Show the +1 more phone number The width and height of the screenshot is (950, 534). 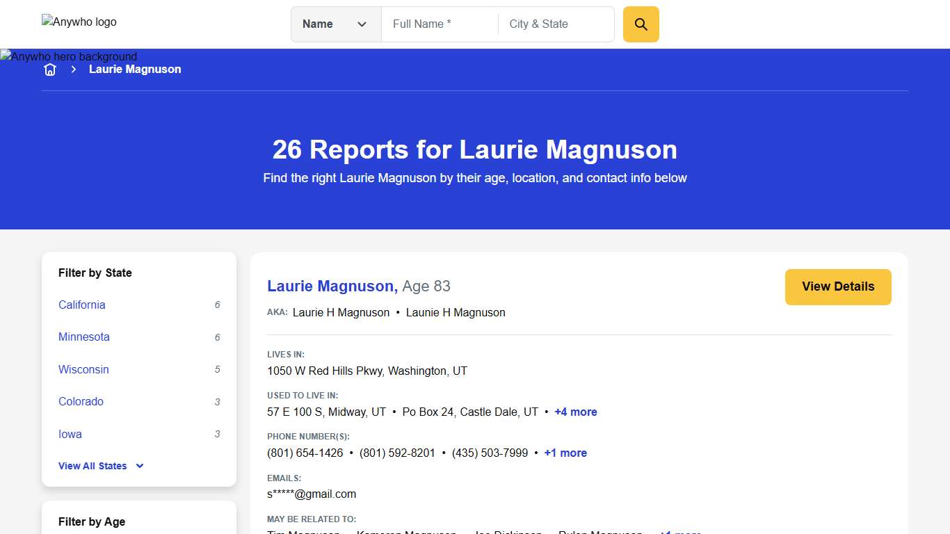pyautogui.click(x=565, y=453)
